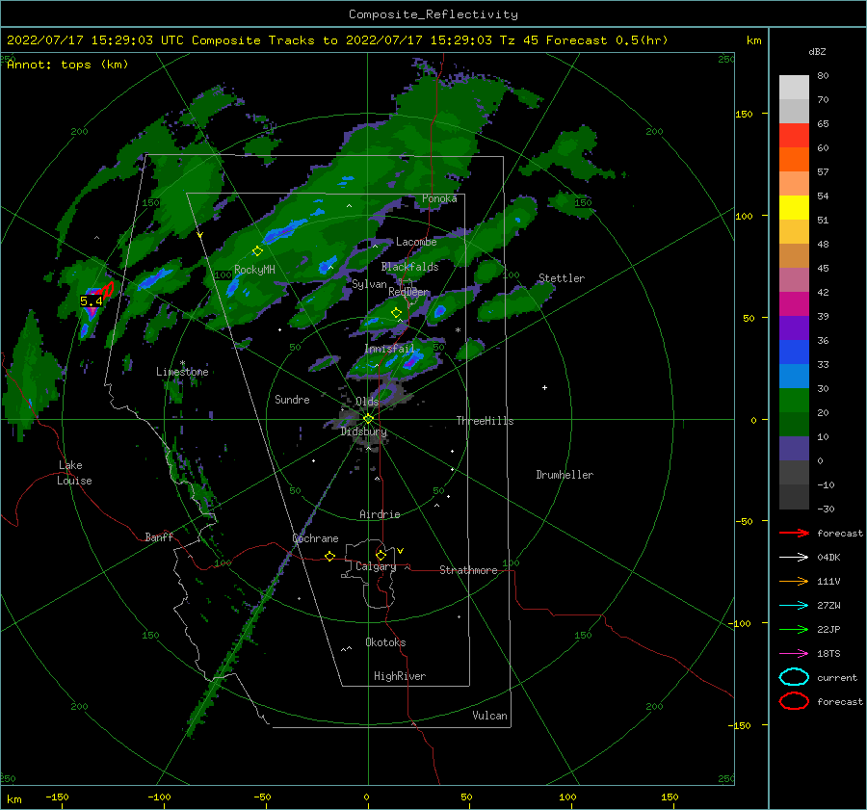Click the 'Annot: tops (km)' annotation label
This screenshot has height=810, width=867.
pos(67,65)
